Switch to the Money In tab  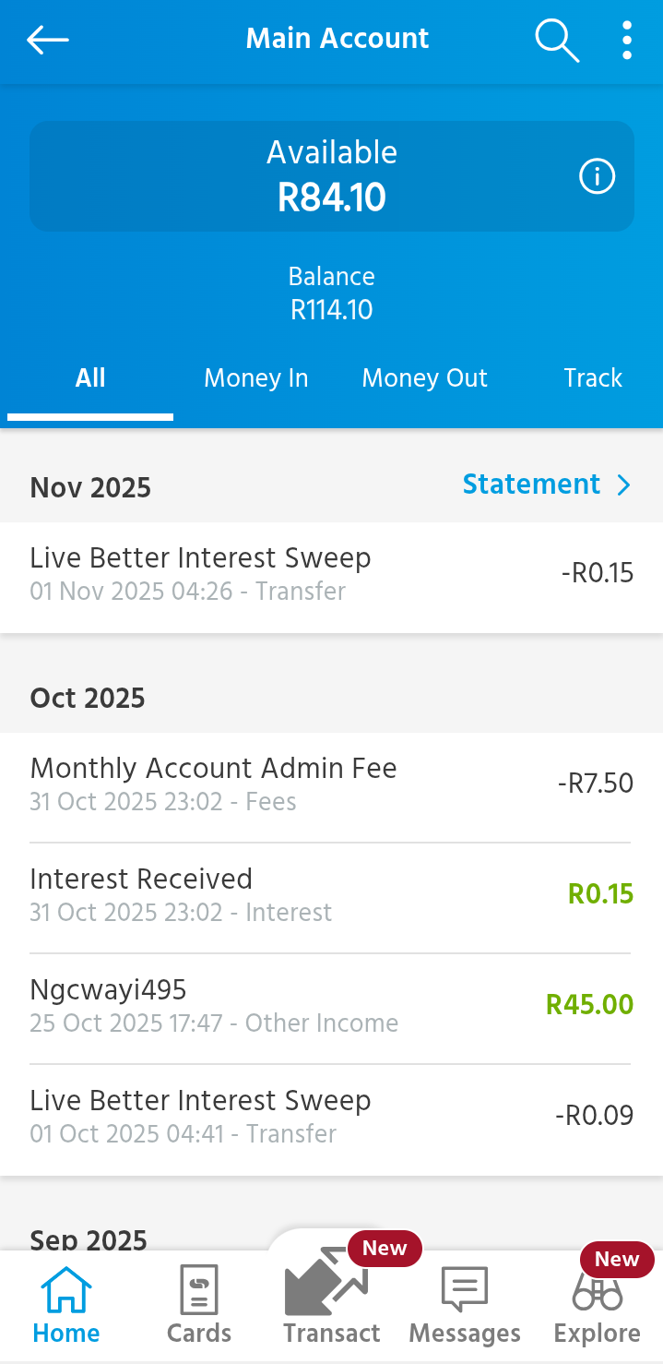pyautogui.click(x=255, y=377)
